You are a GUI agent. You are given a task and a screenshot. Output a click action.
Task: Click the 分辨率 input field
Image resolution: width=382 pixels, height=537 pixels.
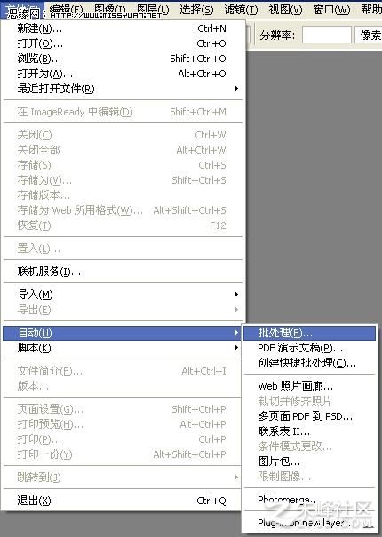(x=326, y=35)
